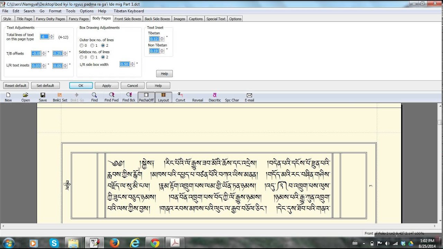443x249 pixels.
Task: Click the New document toolbar icon
Action: (x=8, y=97)
